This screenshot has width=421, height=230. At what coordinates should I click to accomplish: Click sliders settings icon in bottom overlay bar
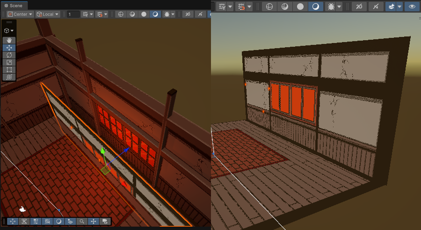(36, 222)
